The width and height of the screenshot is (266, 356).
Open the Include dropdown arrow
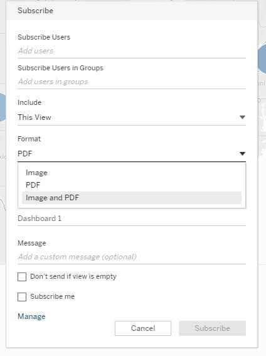pos(242,117)
